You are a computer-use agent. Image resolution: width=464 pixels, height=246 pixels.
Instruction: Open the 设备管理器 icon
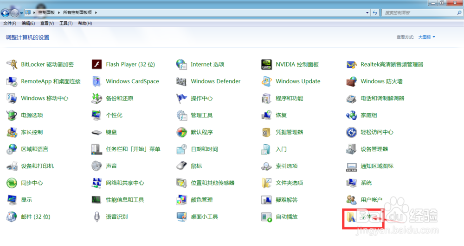[x=352, y=149]
